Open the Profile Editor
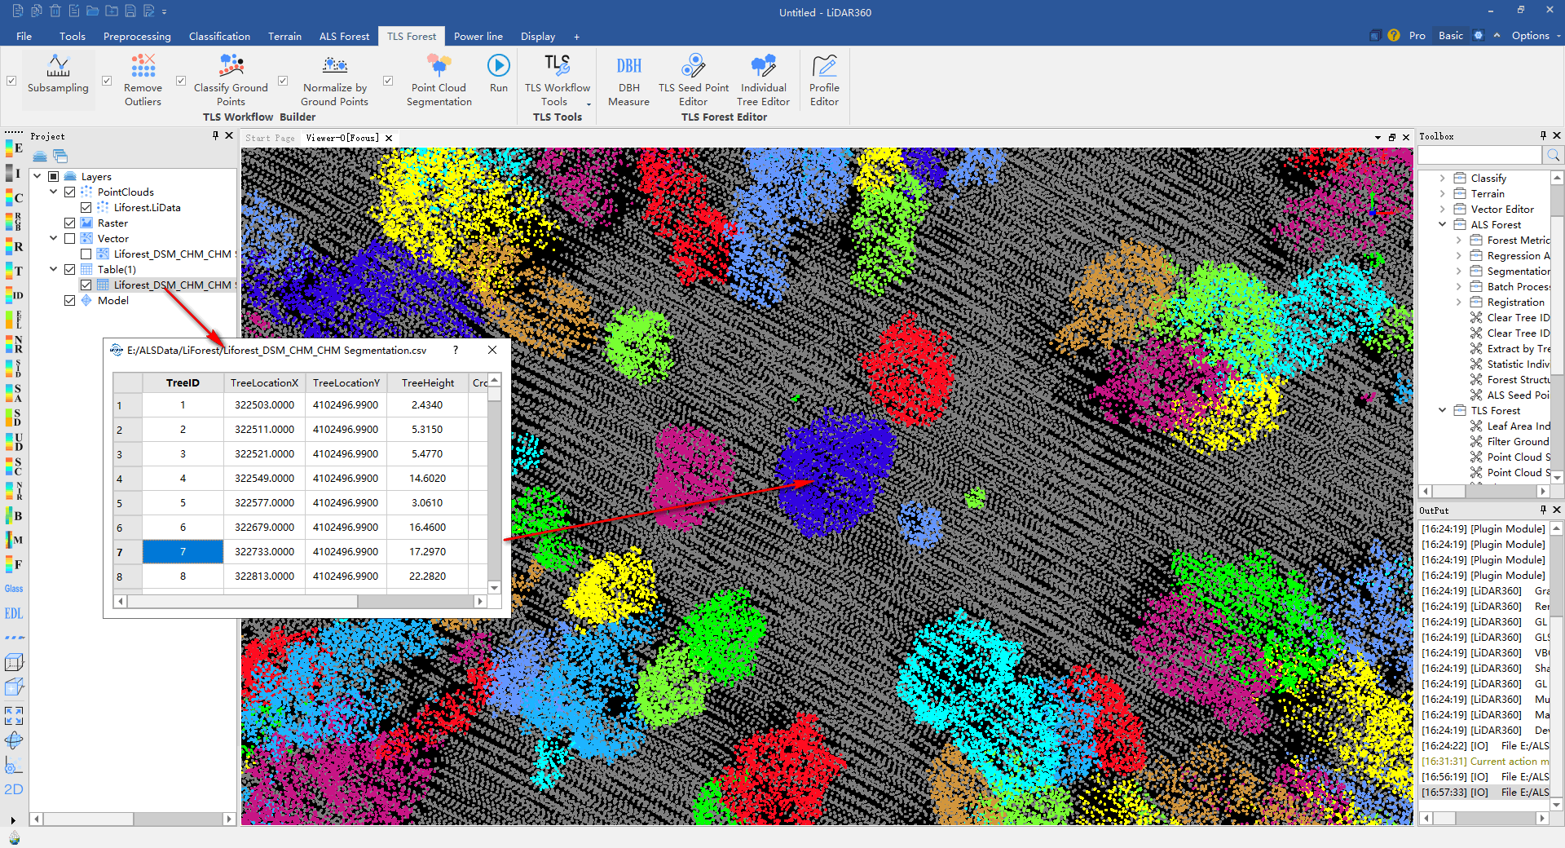Image resolution: width=1565 pixels, height=848 pixels. tap(824, 79)
